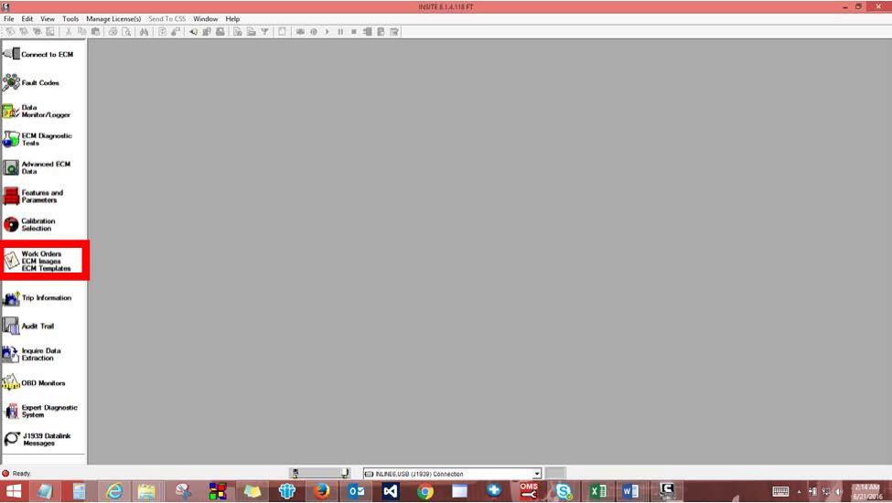Expand the INLINE6,USB (J1939) Connection dropdown
This screenshot has width=892, height=503.
[536, 474]
